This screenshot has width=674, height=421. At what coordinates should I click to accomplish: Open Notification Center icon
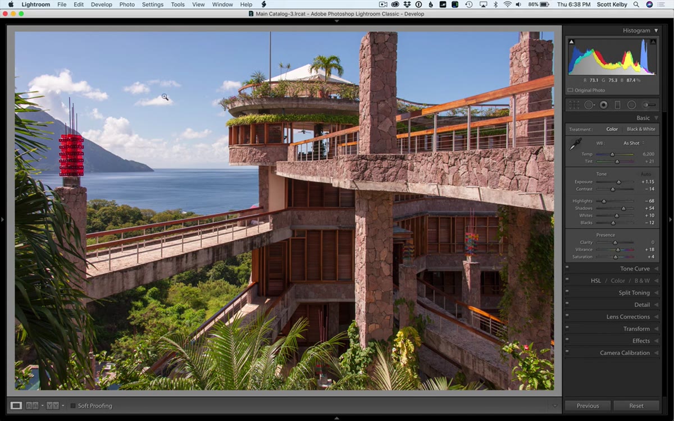663,4
